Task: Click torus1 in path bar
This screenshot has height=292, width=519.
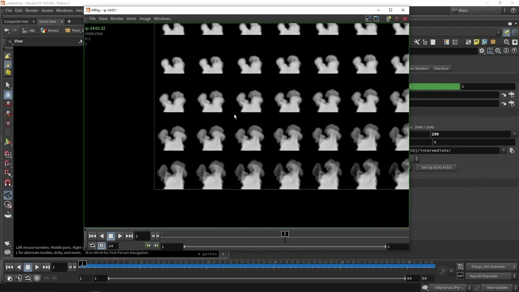Action: pyautogui.click(x=50, y=30)
